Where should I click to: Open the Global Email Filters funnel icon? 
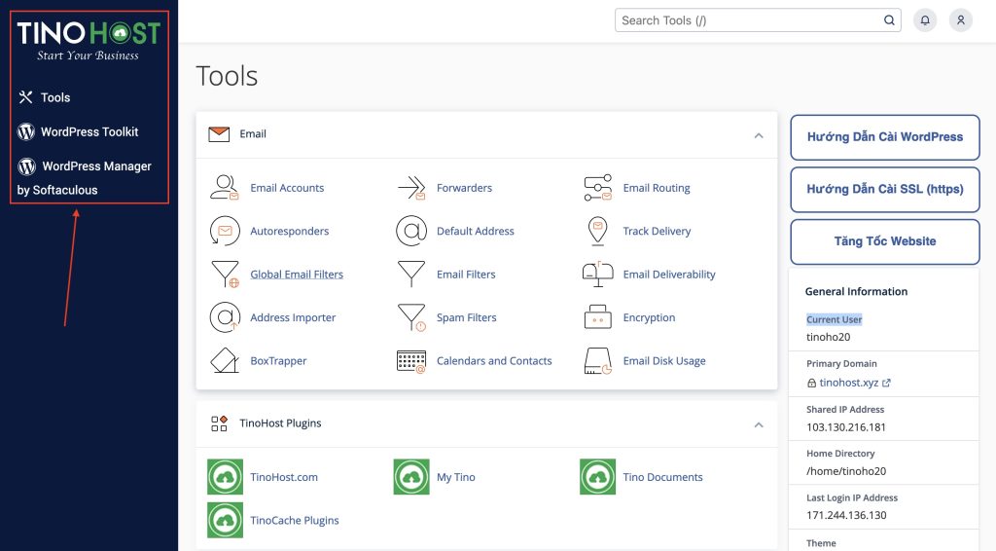[x=225, y=274]
